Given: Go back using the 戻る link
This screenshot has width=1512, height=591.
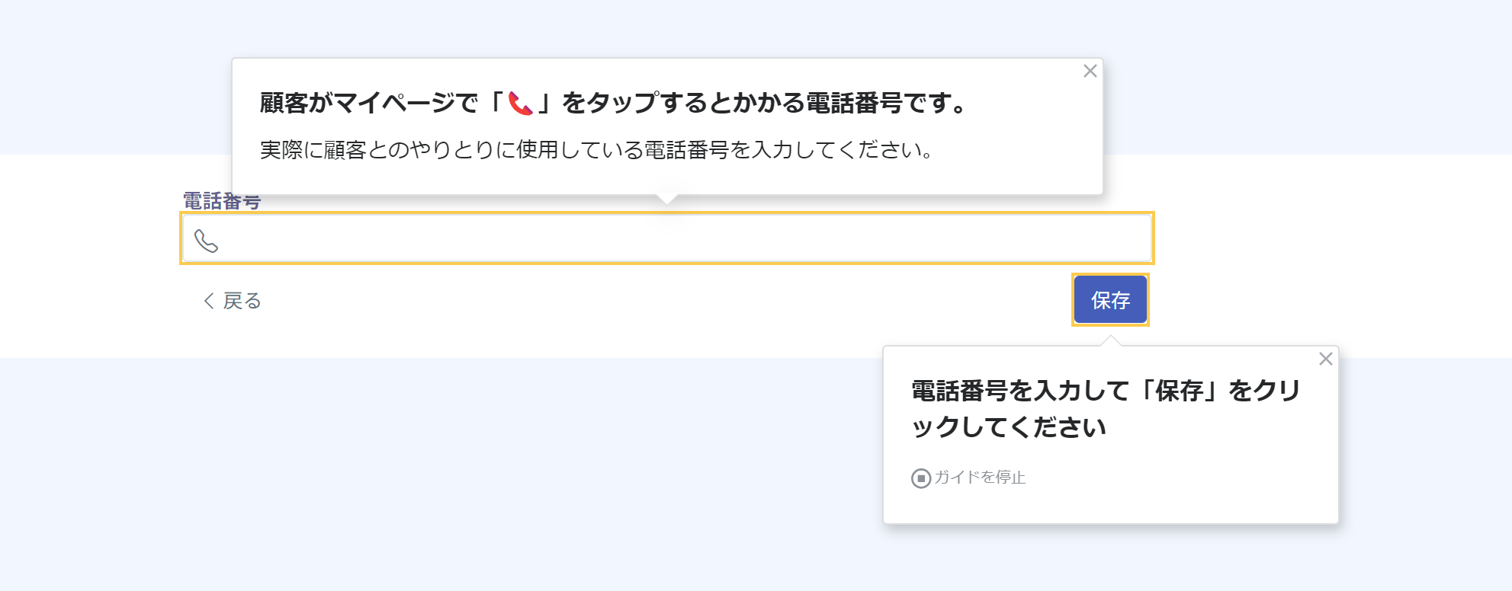Looking at the screenshot, I should pos(241,301).
